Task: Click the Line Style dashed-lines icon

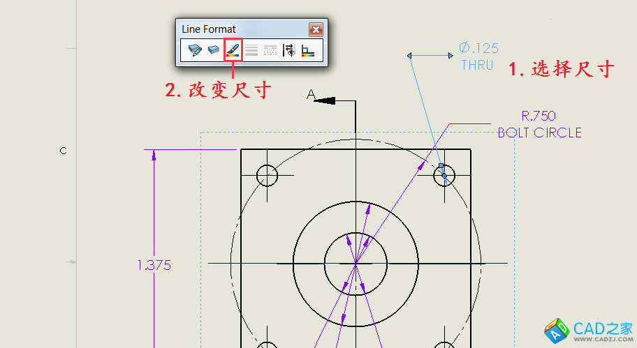Action: coord(270,50)
